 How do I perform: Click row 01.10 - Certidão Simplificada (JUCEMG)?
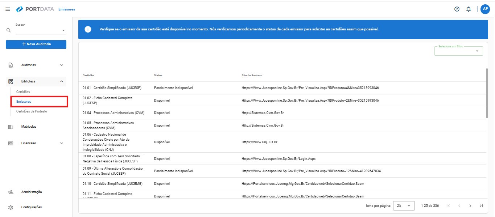coord(282,184)
